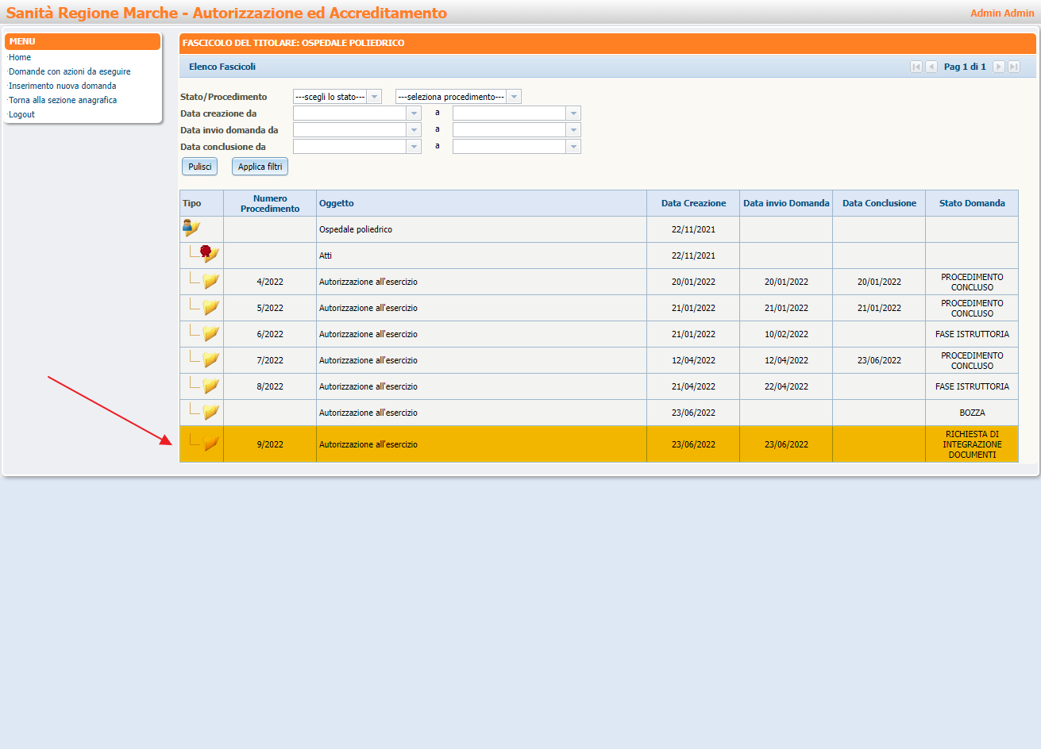Go to the next page arrow
Image resolution: width=1041 pixels, height=749 pixels.
coord(999,67)
